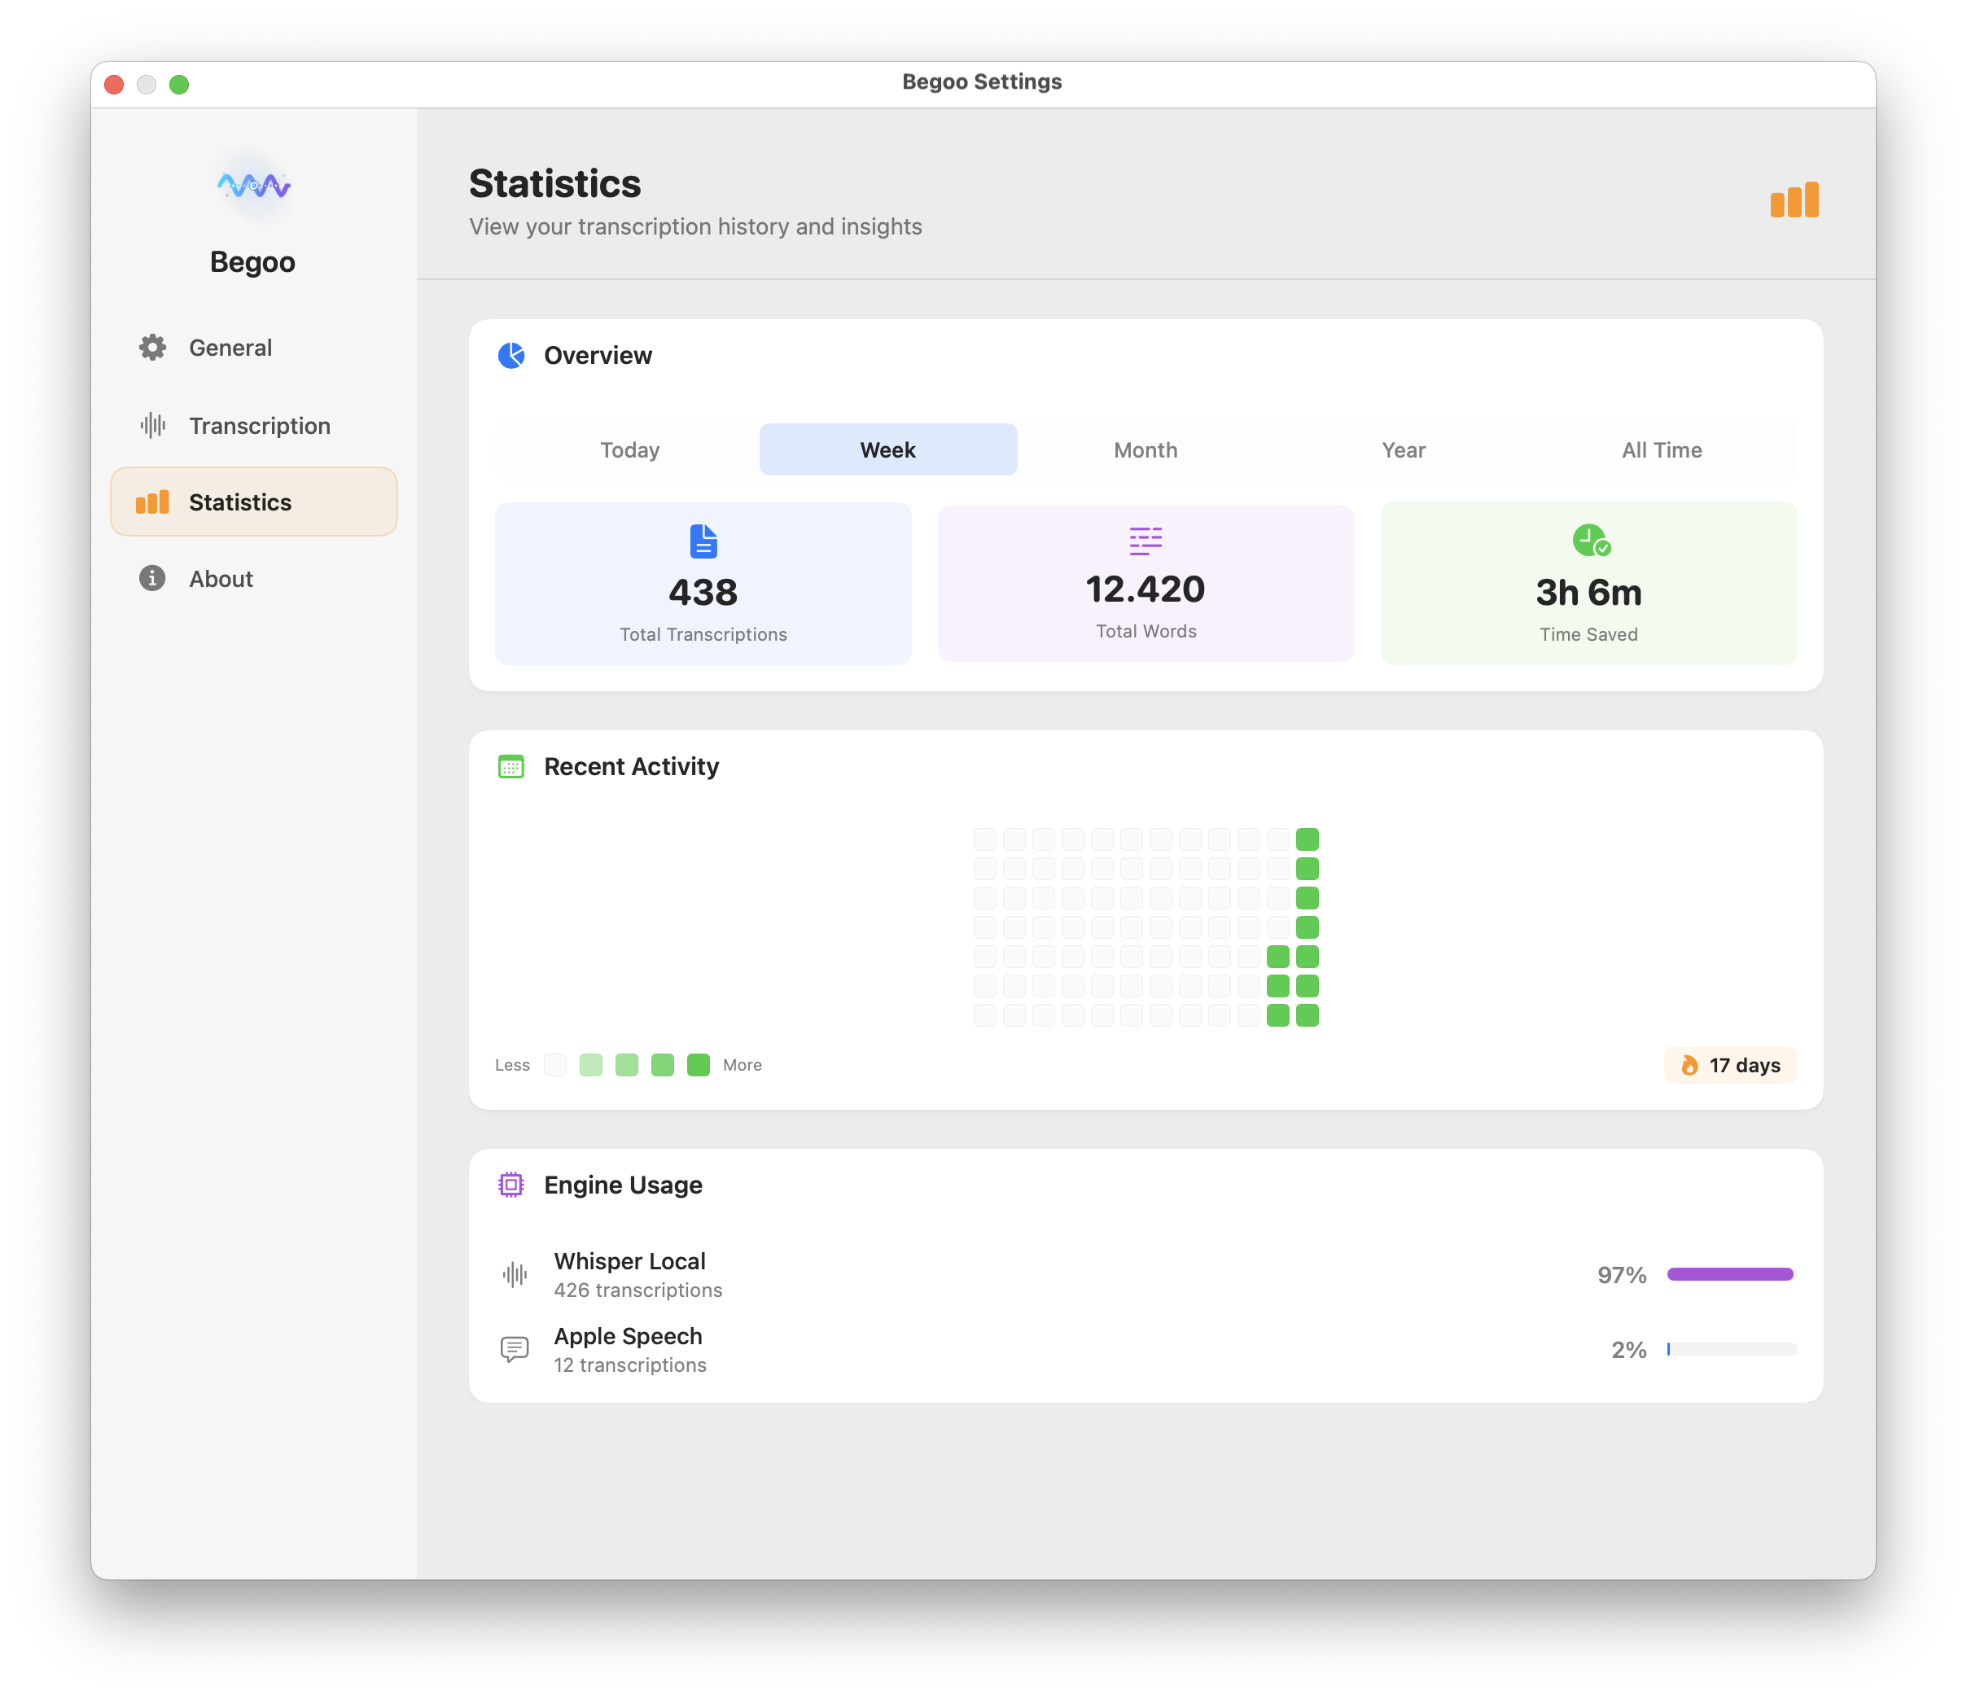Click the speech bubble icon beside Apple Speech

click(514, 1349)
